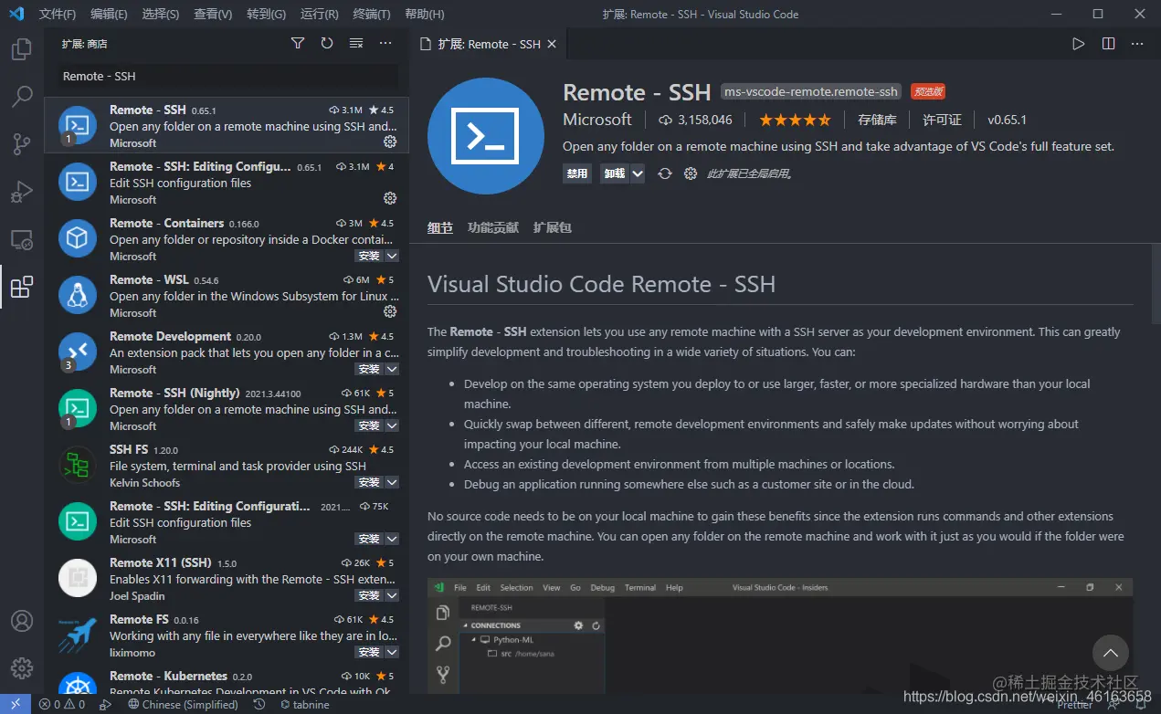
Task: Open install dropdown for Remote FS
Action: tap(392, 652)
